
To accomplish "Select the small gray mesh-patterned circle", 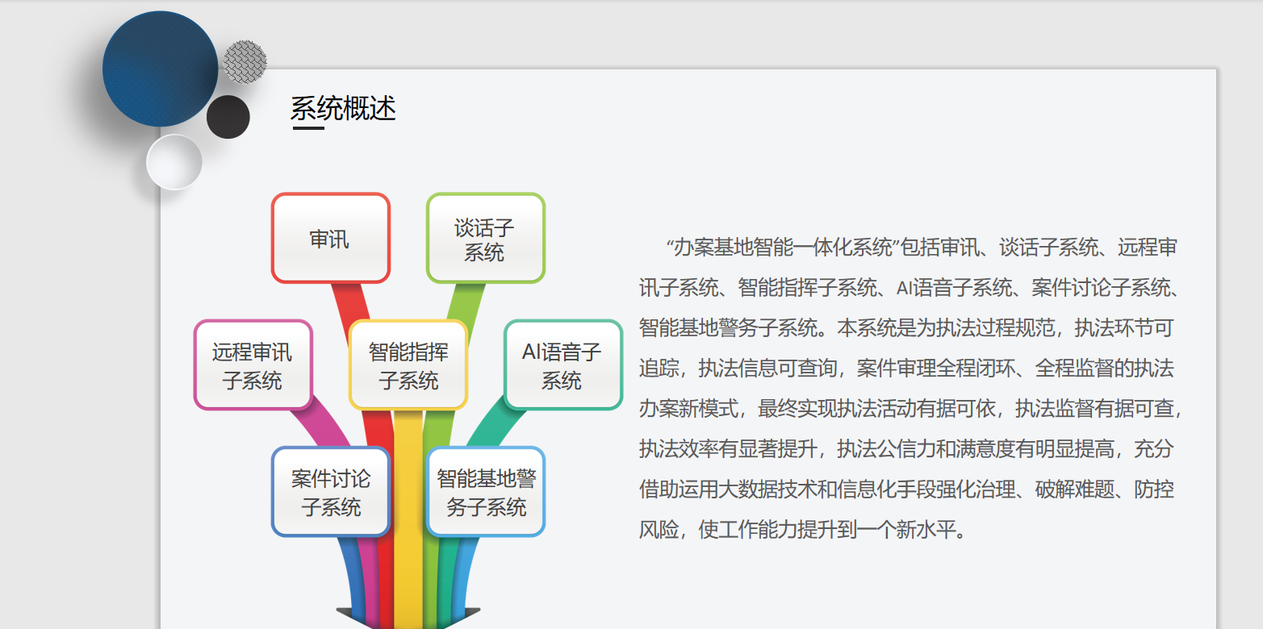I will point(245,62).
